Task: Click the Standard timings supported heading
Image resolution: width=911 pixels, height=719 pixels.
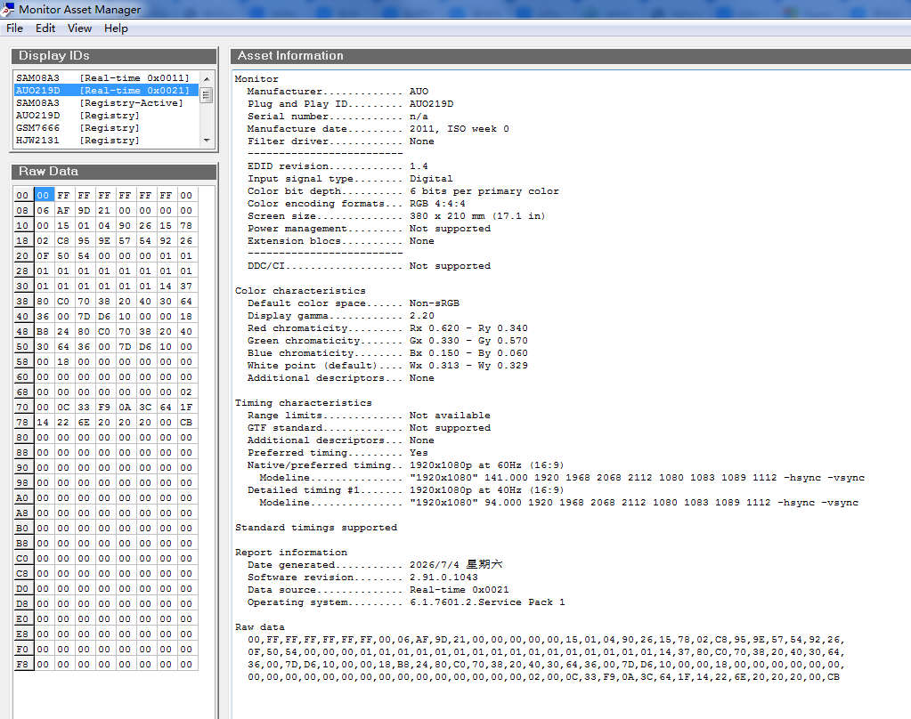Action: (316, 528)
